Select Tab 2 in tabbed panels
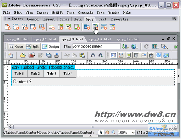 (35, 73)
